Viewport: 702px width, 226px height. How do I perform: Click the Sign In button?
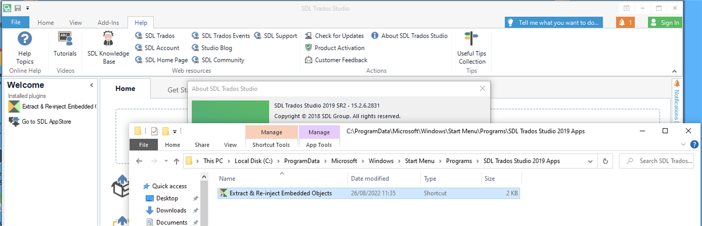coord(665,23)
